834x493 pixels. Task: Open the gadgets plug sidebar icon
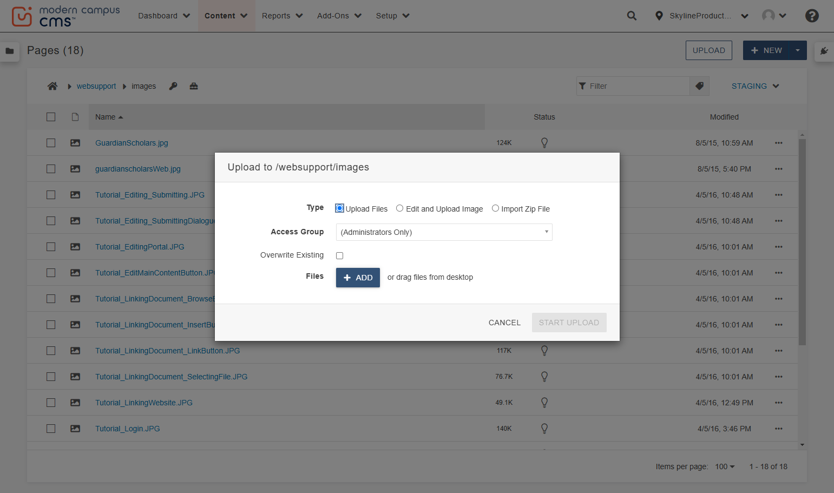(824, 51)
